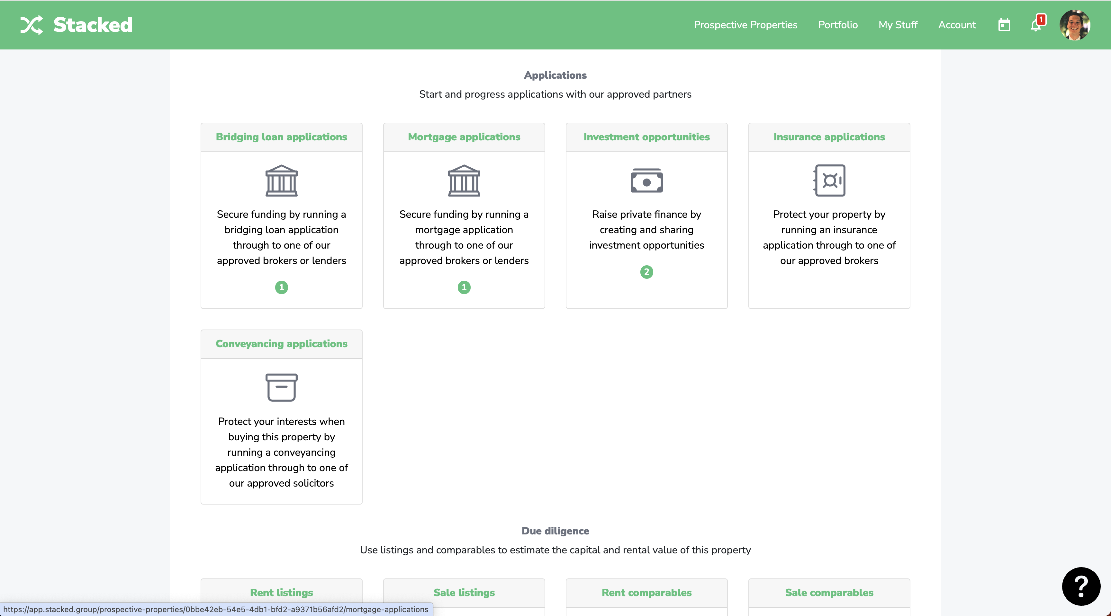This screenshot has height=616, width=1111.
Task: Open the Account navigation item
Action: tap(957, 25)
